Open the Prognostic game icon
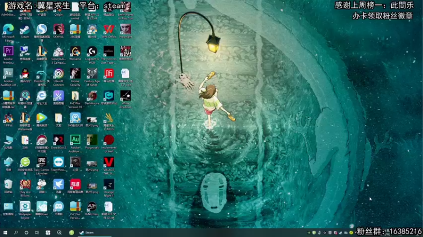Viewport: 423px width, 237px height. coord(92,141)
